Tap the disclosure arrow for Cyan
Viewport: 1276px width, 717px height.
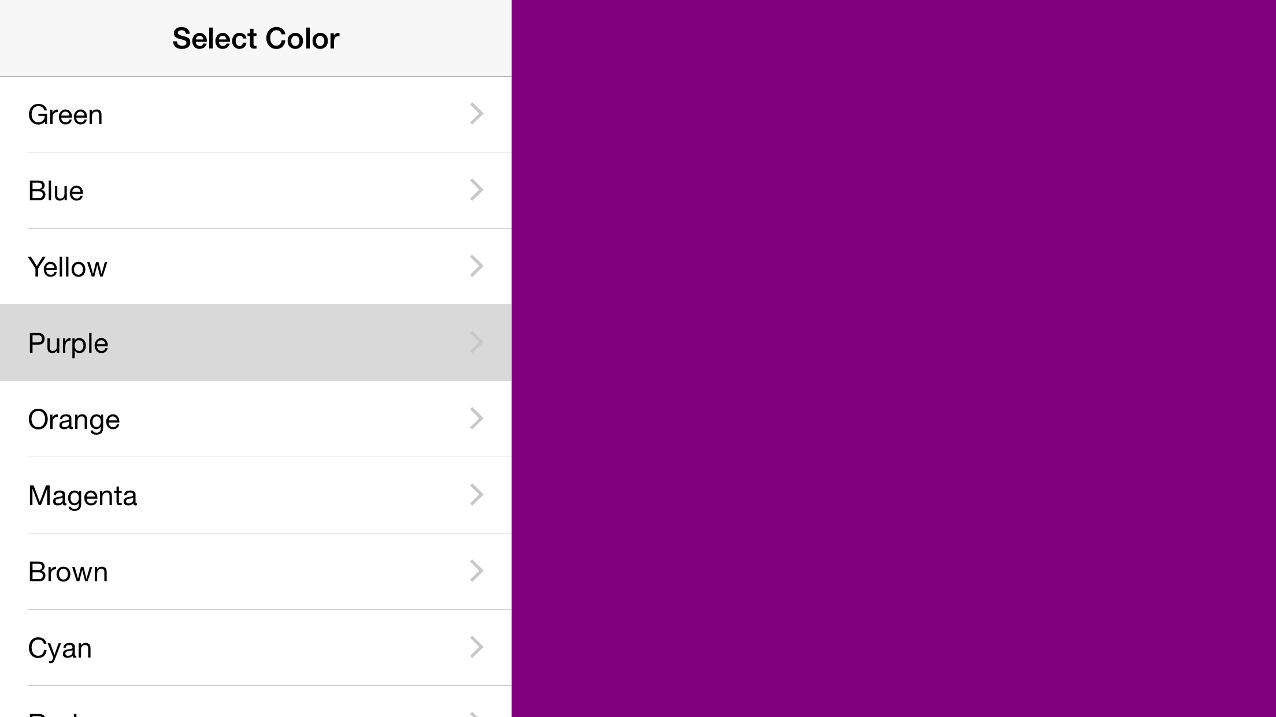tap(476, 647)
